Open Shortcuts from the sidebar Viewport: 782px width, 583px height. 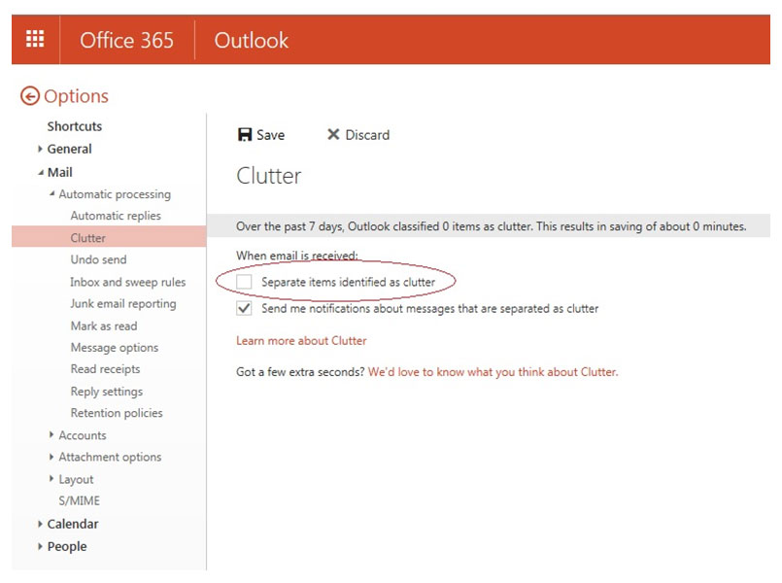pyautogui.click(x=73, y=125)
